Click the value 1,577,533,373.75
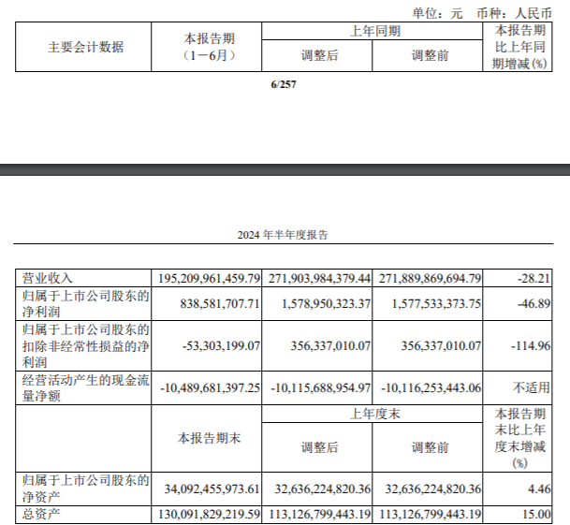This screenshot has height=525, width=570. click(x=436, y=303)
